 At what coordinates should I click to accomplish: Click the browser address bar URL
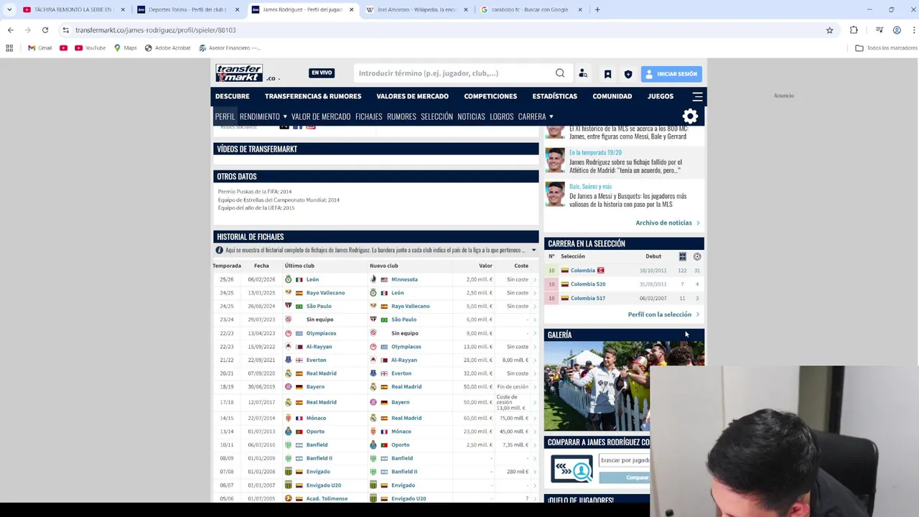pos(156,30)
